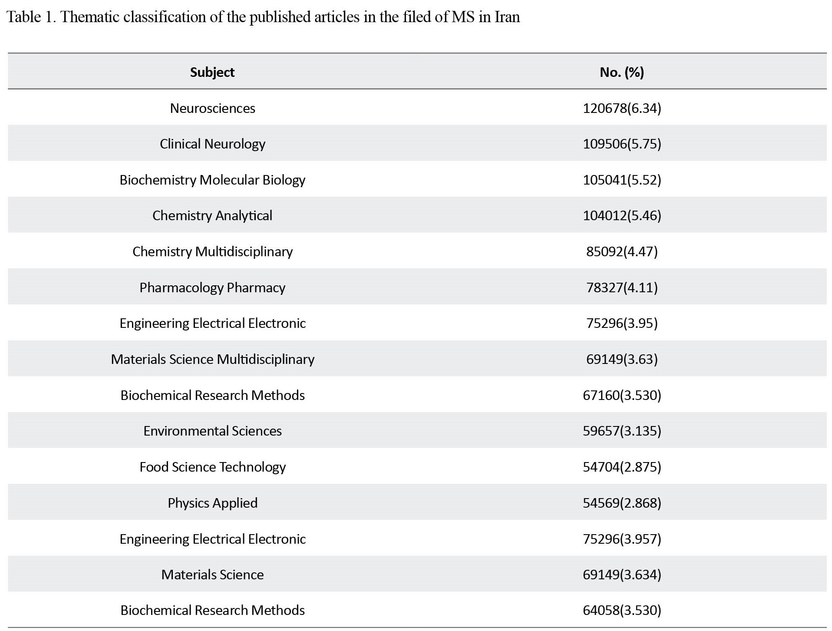832x631 pixels.
Task: Click the value 104012(5.46)
Action: (x=622, y=215)
